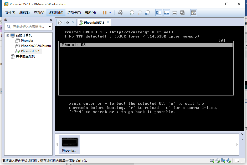Open the power options dropdown arrow
Viewport: 247px width, 165px height.
tap(110, 13)
